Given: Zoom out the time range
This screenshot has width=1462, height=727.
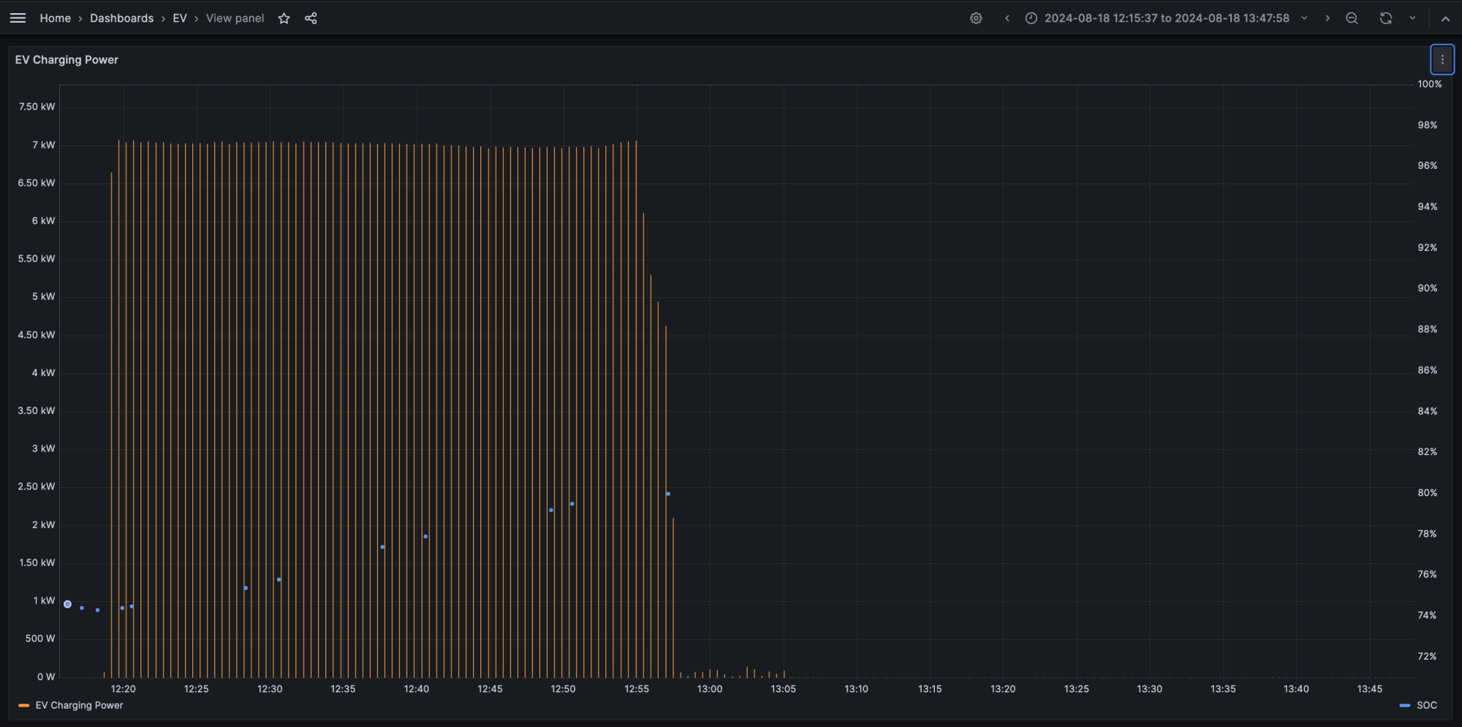Looking at the screenshot, I should [x=1352, y=18].
